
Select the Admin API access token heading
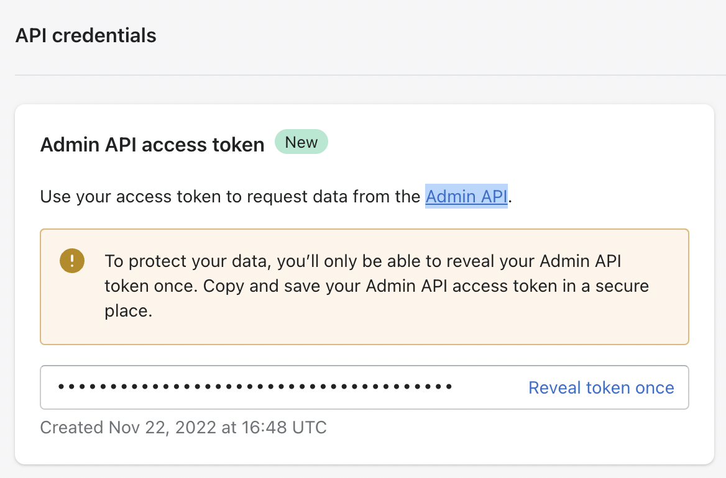(x=152, y=145)
